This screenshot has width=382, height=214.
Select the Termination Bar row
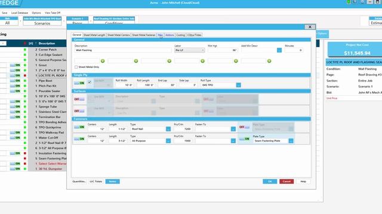pos(50,117)
